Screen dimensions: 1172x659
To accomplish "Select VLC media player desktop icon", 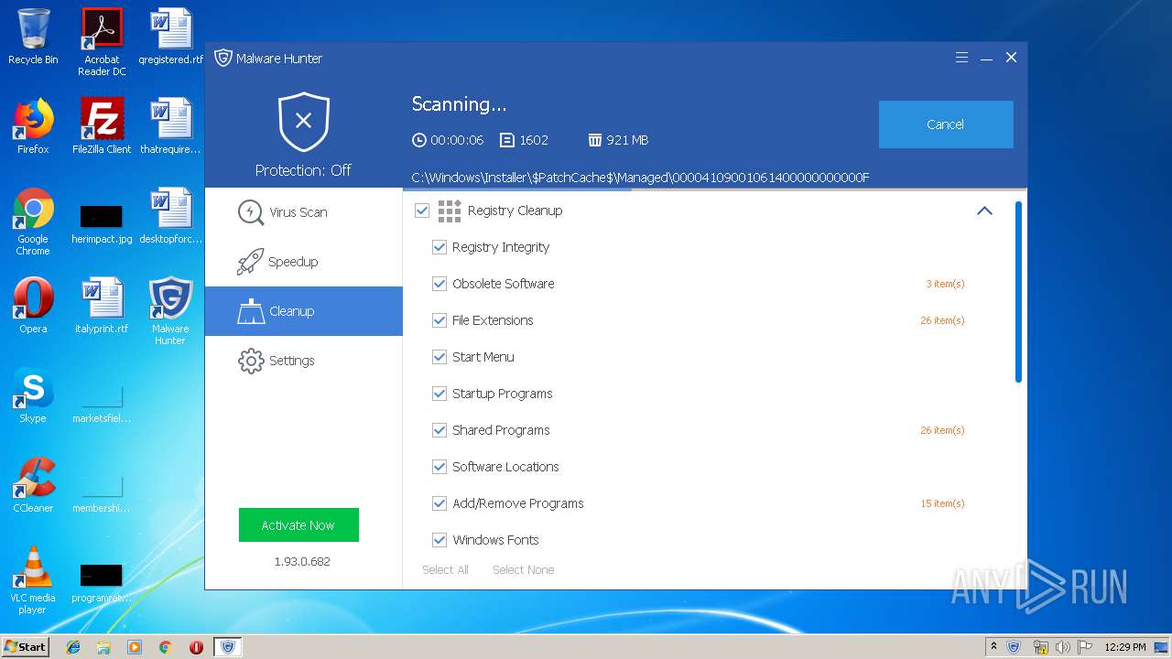I will pyautogui.click(x=33, y=580).
